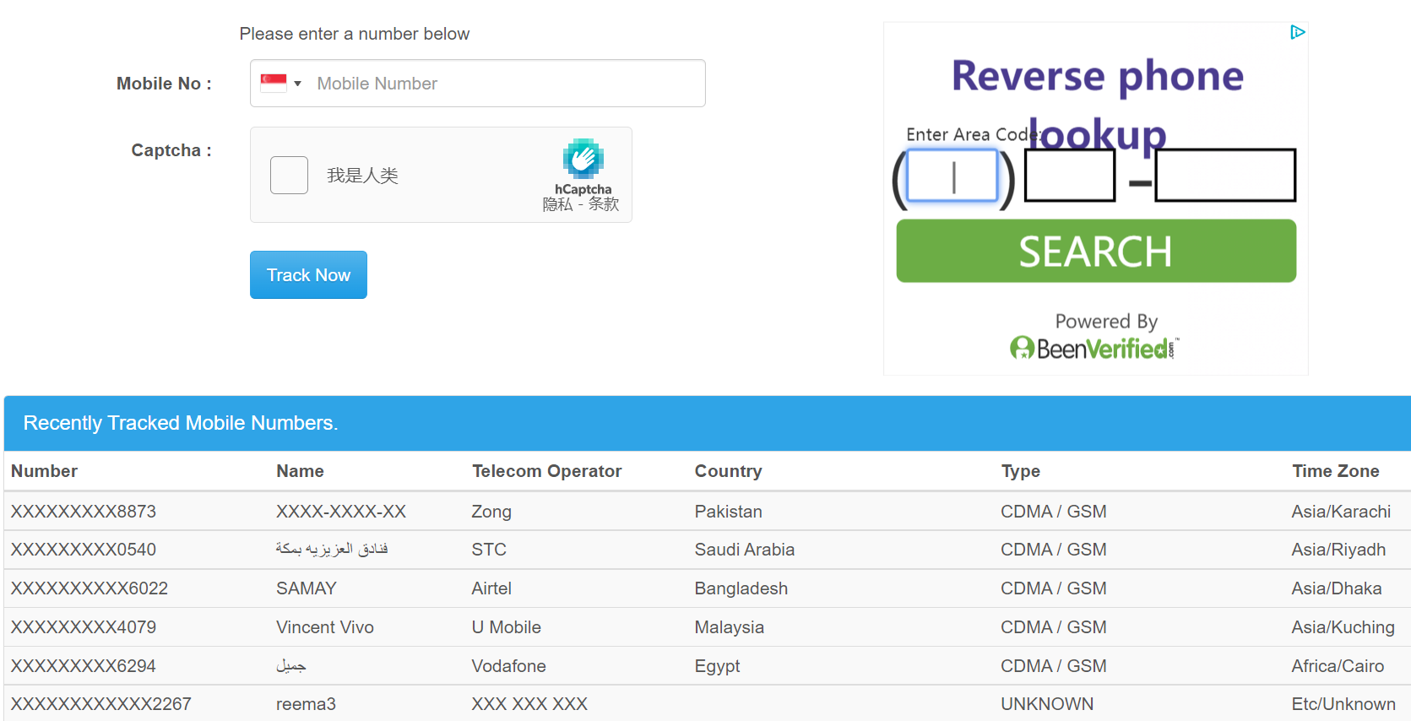Click the last phone digits box in ad

(x=1224, y=176)
